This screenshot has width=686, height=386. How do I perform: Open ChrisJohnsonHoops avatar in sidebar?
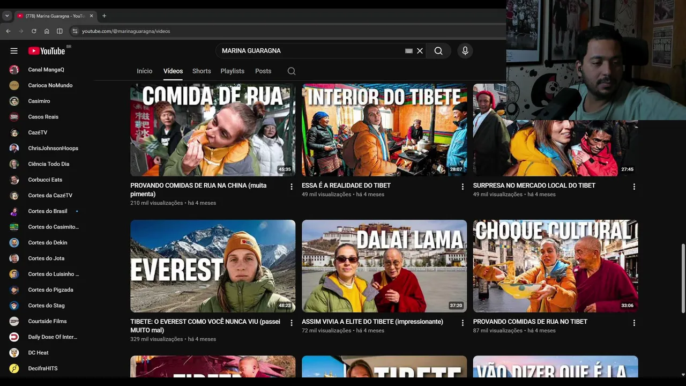14,148
